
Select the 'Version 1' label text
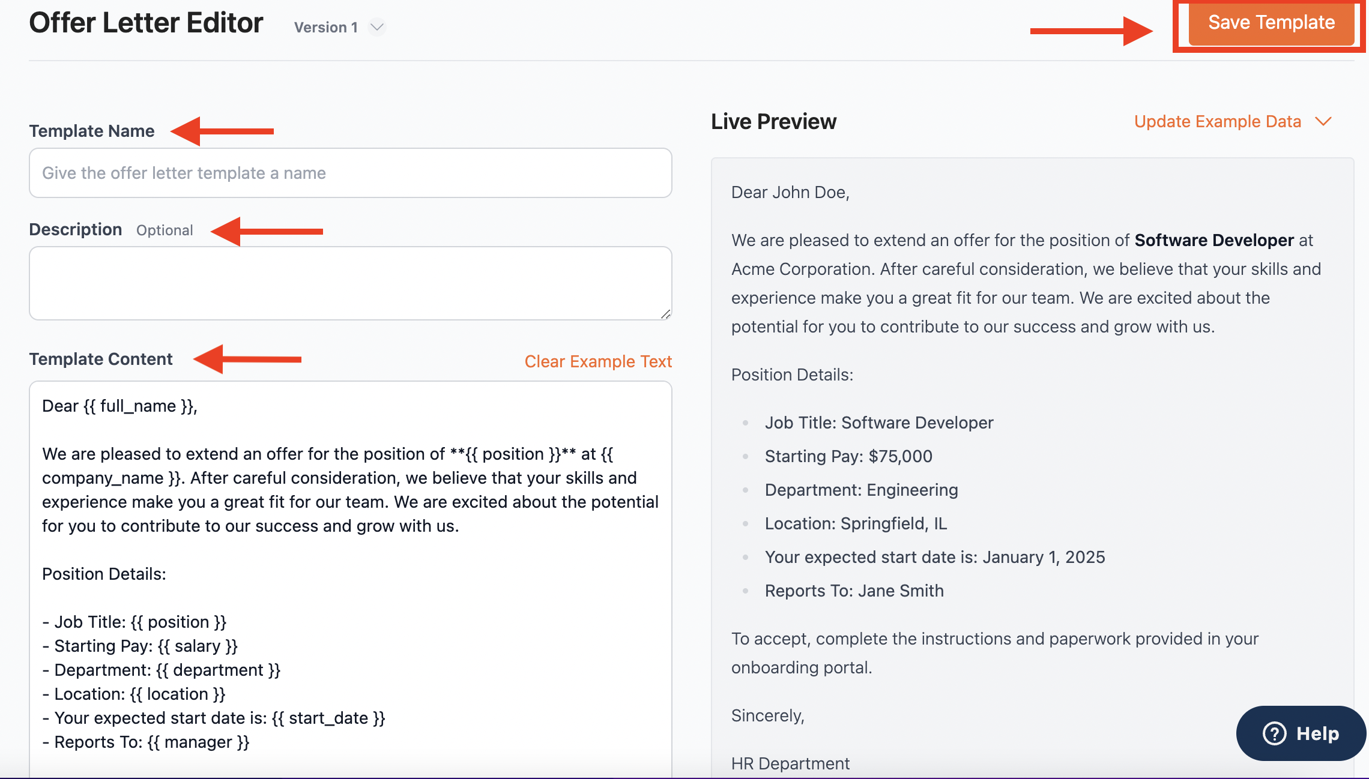click(x=326, y=27)
